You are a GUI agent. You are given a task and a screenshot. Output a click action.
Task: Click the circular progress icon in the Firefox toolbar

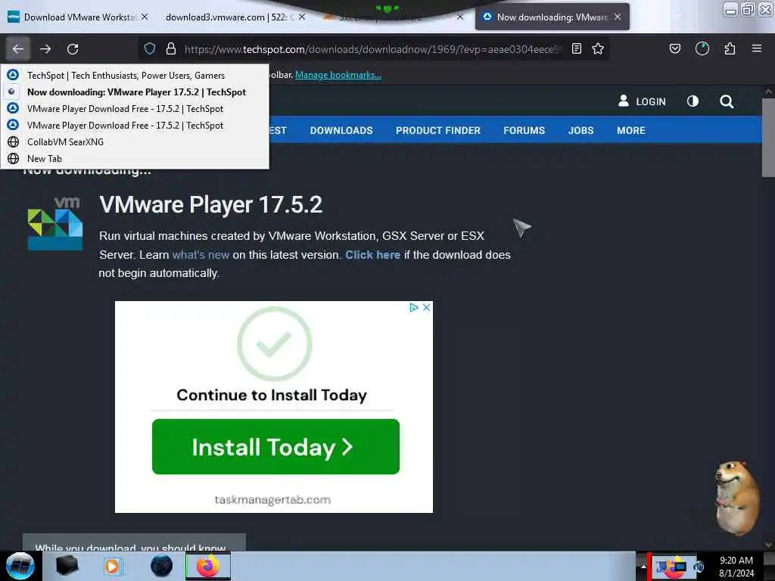(x=702, y=48)
